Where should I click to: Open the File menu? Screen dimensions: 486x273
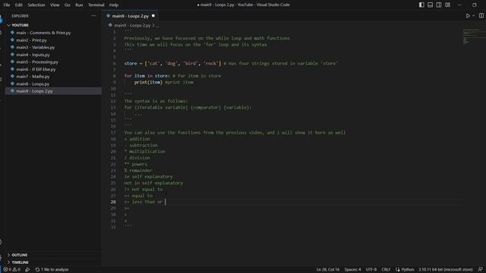[7, 5]
